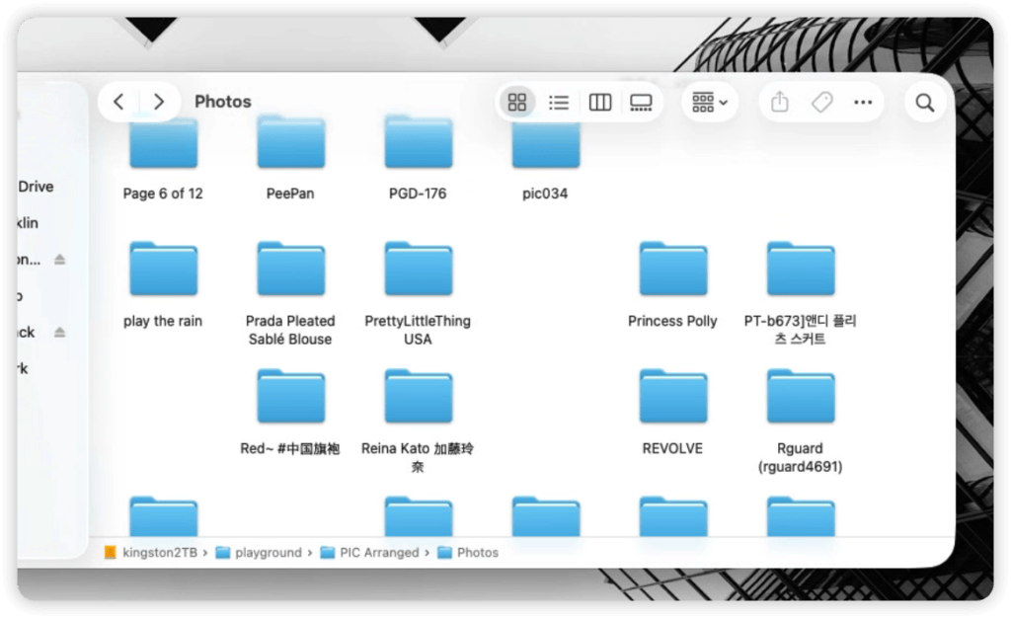Click Photos in the path bar
The height and width of the screenshot is (618, 1011).
(x=468, y=552)
